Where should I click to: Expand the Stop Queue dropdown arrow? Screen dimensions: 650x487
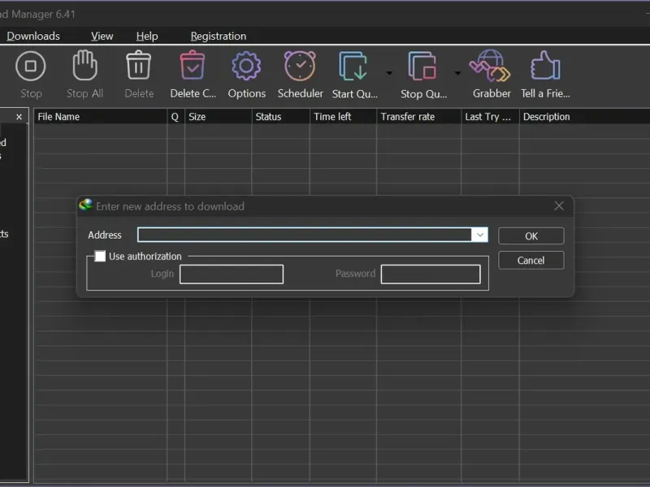coord(457,73)
